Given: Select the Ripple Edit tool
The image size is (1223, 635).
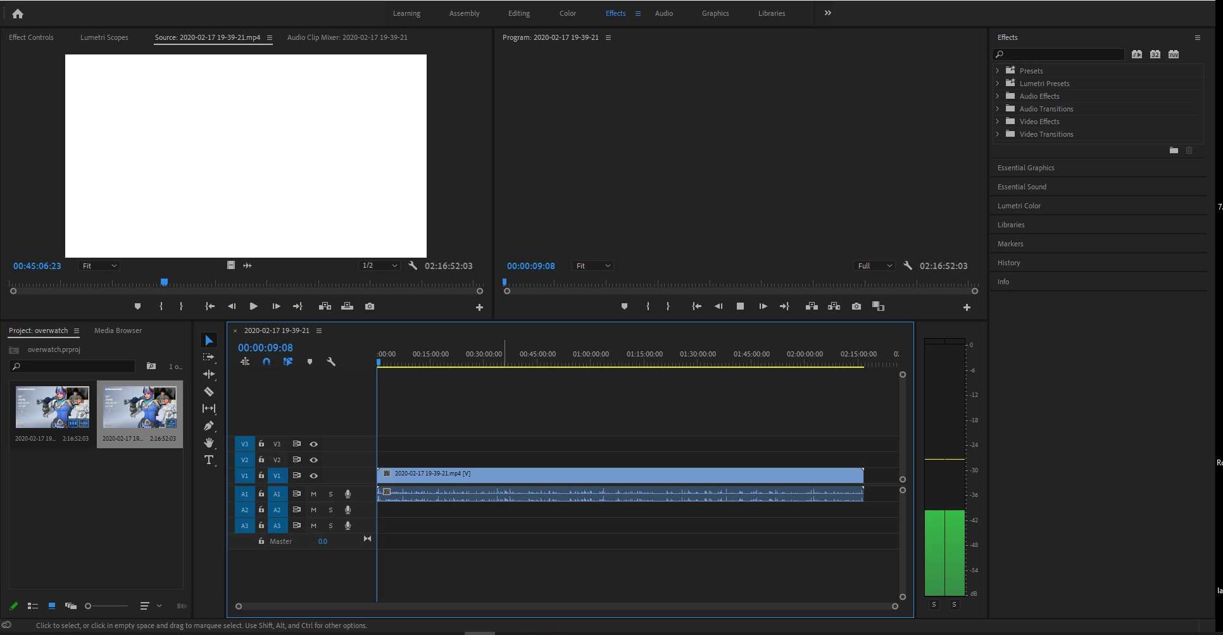Looking at the screenshot, I should (209, 374).
